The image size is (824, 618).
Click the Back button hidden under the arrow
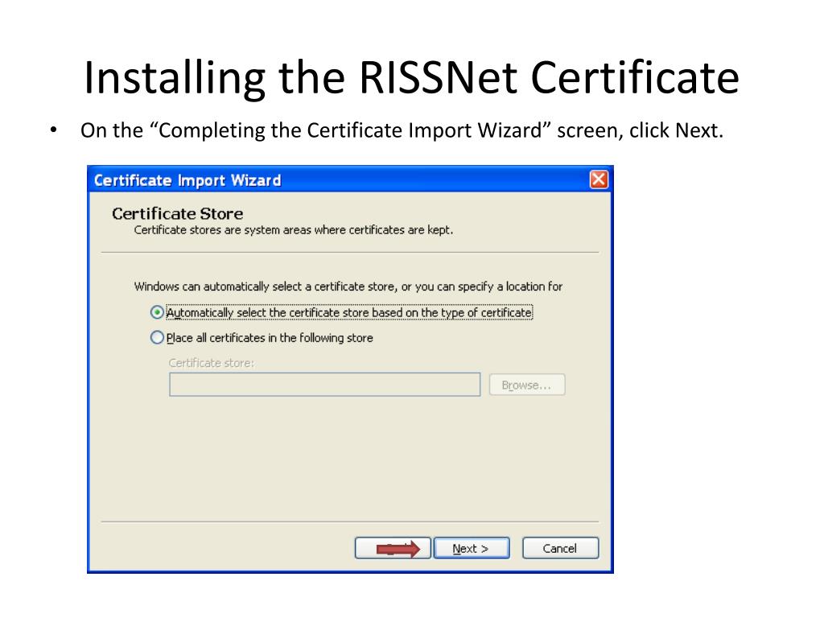pos(393,548)
